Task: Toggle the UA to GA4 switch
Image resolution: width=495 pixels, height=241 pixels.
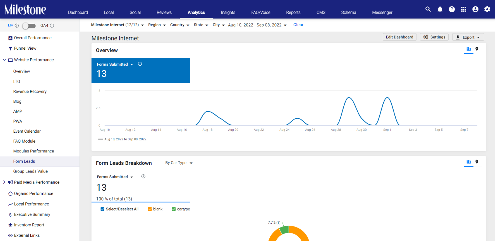Action: 29,26
